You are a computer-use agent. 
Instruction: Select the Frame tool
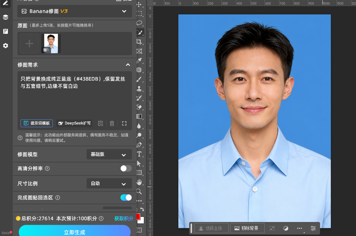click(139, 51)
